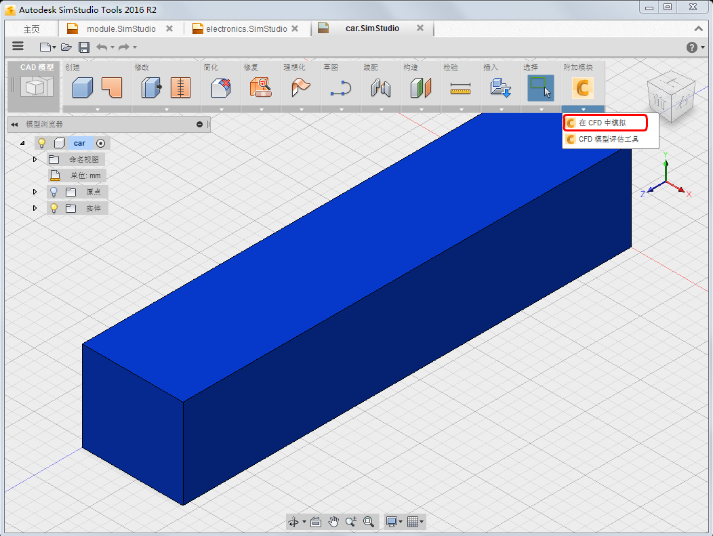713x536 pixels.
Task: Open the Repair tool icon
Action: point(261,87)
